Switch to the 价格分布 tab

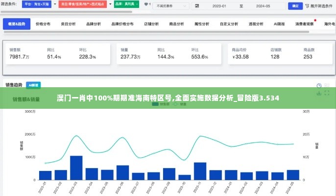(44, 24)
